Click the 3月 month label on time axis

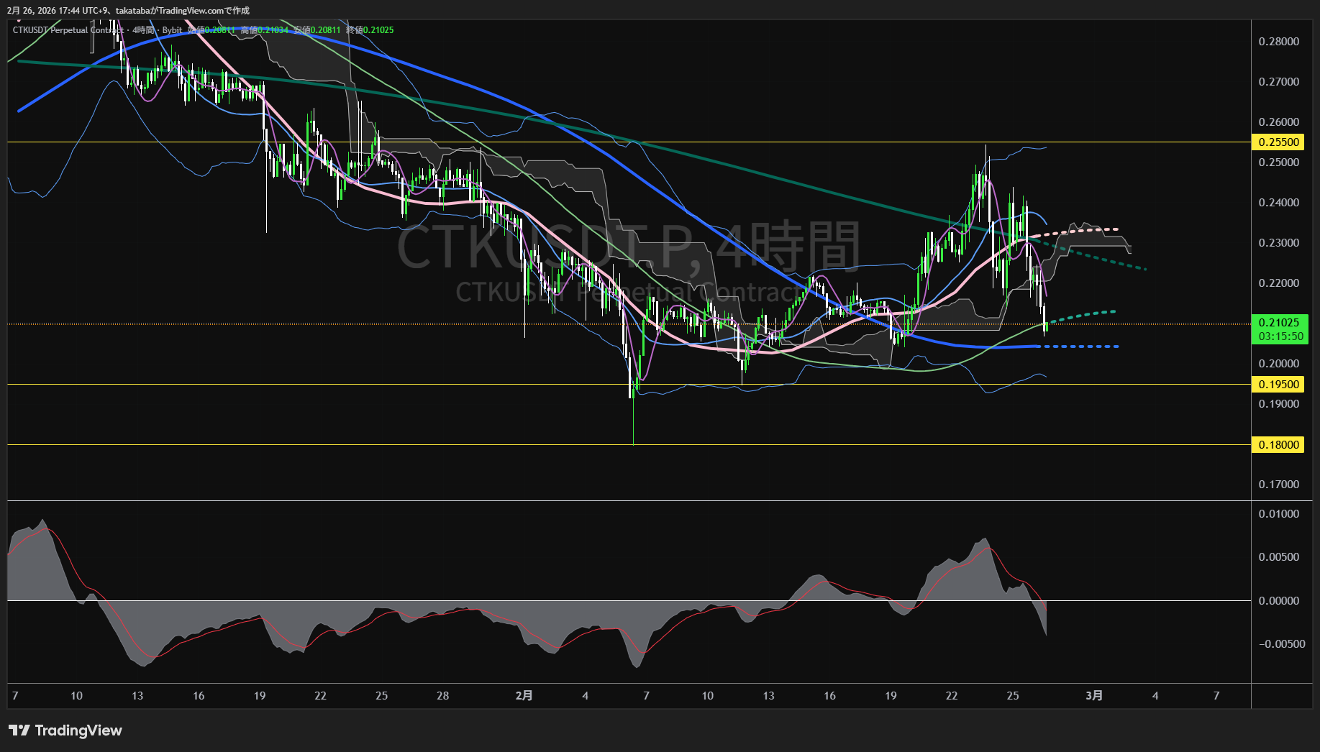click(x=1093, y=695)
